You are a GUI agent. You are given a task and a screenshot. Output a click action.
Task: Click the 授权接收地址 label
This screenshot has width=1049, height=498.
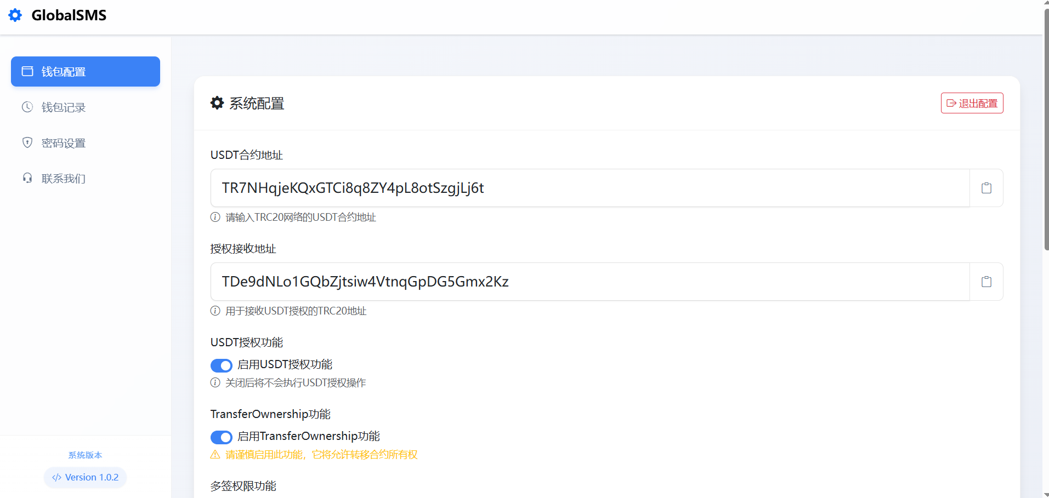click(x=243, y=249)
